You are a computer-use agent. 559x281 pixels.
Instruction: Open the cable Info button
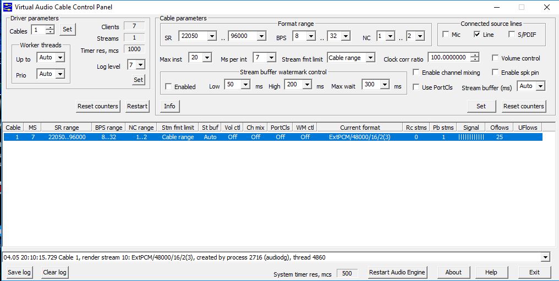pos(169,106)
